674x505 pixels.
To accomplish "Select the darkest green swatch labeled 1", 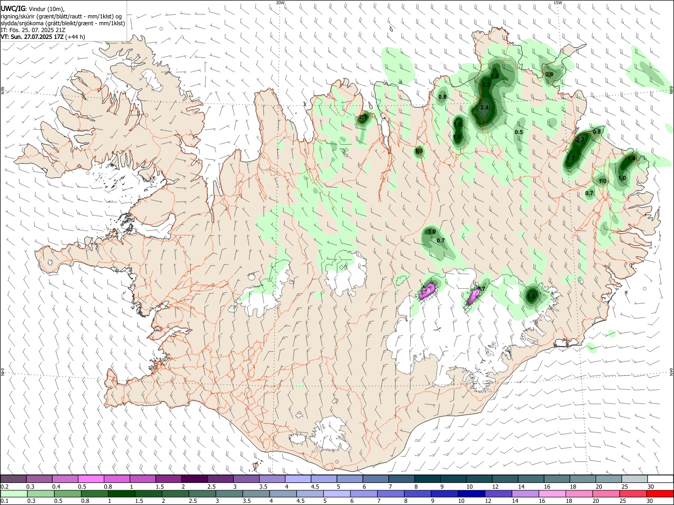I will click(121, 493).
